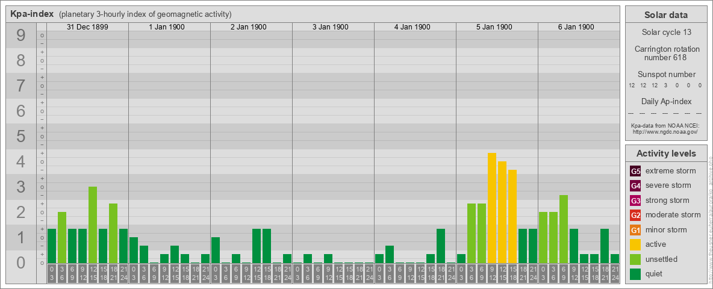
Task: Click the large '4' on the Kp scale
Action: (x=21, y=162)
